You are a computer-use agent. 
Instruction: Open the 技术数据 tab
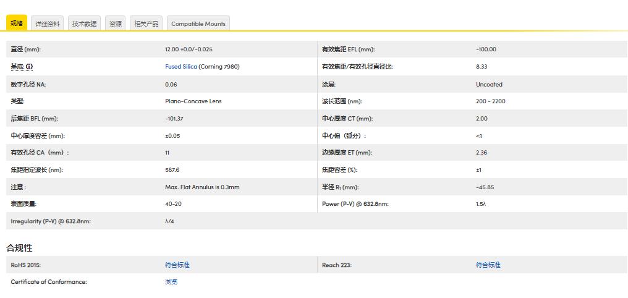pyautogui.click(x=84, y=24)
